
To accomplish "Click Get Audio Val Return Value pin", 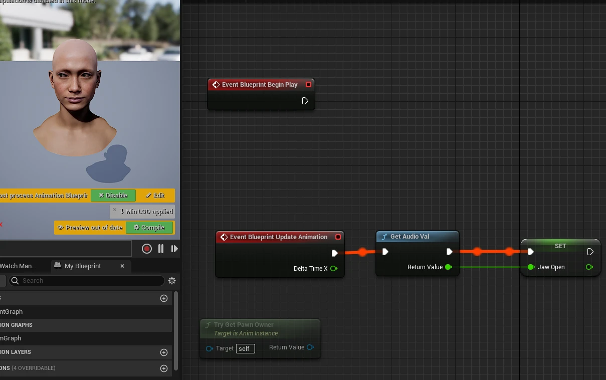I will coord(449,267).
